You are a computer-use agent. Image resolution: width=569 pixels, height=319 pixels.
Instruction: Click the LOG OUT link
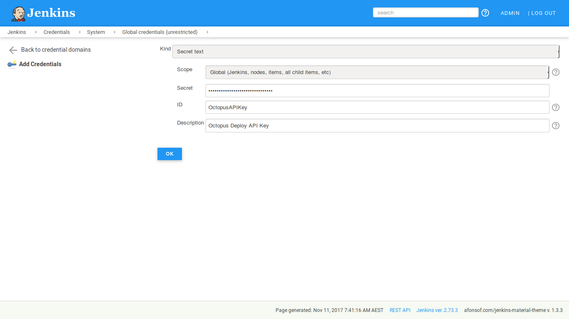click(x=543, y=13)
